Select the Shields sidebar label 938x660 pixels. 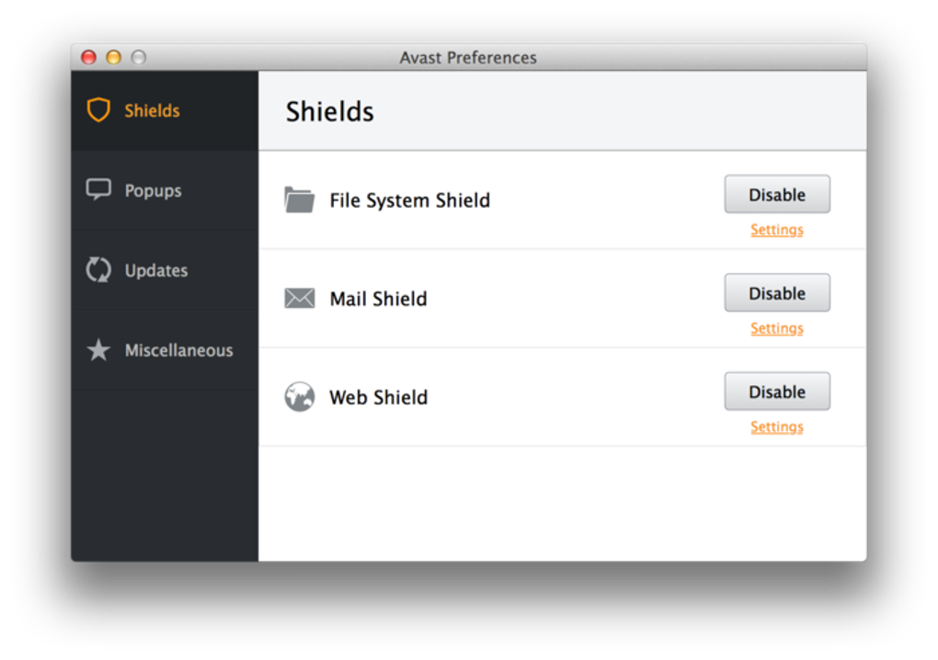coord(153,110)
